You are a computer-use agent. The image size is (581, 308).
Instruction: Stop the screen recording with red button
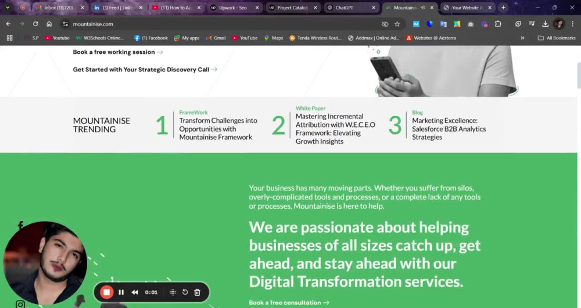[x=106, y=292]
